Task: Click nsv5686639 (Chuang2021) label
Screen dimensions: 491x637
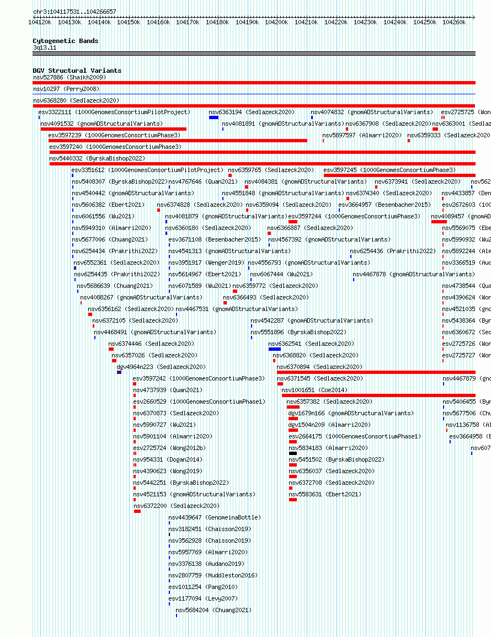Action: 115,286
